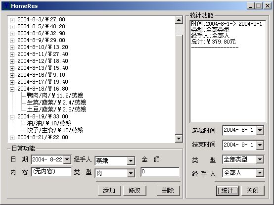Select the 2004-8-9/￥29.00 row
Viewport: 274px width, 205px height.
[41, 40]
